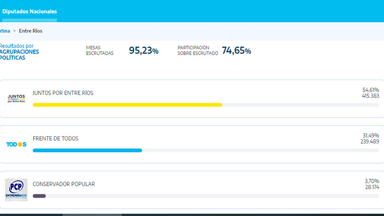Click the 3,70% vote percentage
This screenshot has height=216, width=384.
click(x=372, y=181)
